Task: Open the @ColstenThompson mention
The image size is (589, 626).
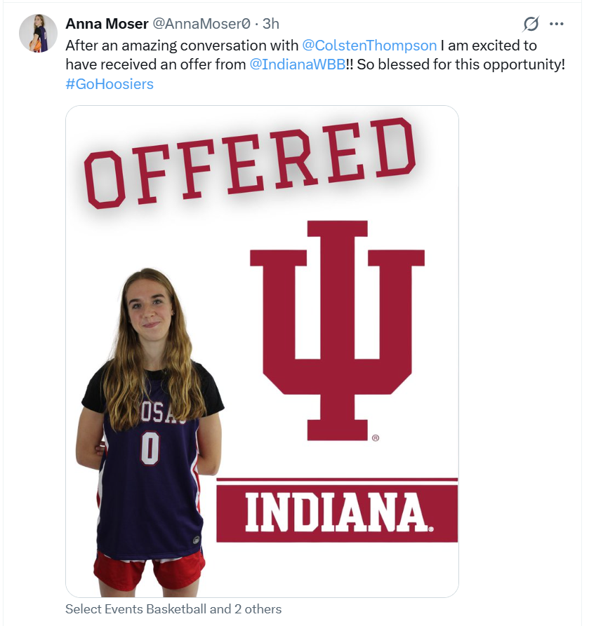Action: point(369,46)
